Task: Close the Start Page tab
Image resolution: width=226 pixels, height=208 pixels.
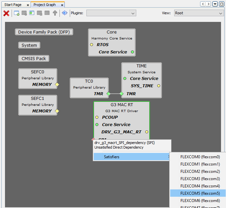Action: coord(28,5)
